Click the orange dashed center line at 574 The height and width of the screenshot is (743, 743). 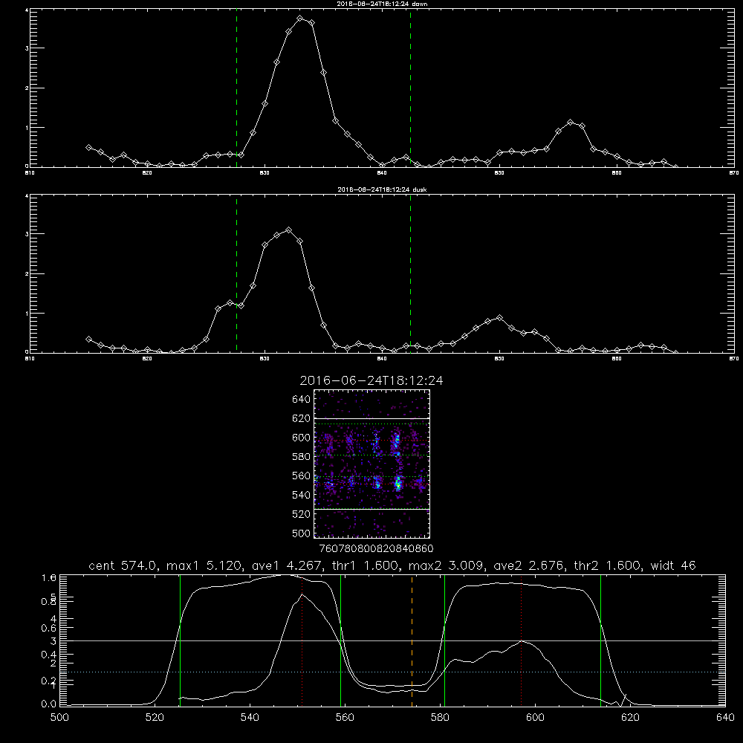click(x=412, y=640)
